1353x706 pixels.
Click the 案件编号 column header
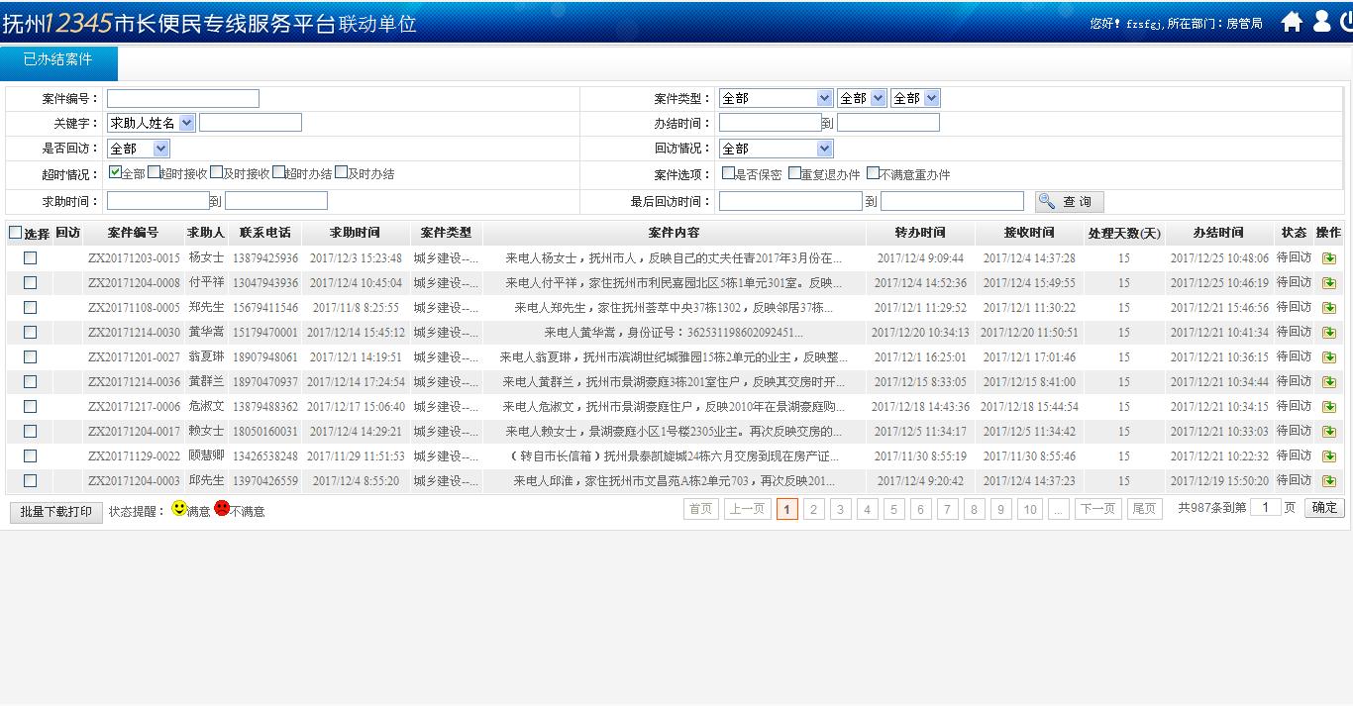pos(133,233)
